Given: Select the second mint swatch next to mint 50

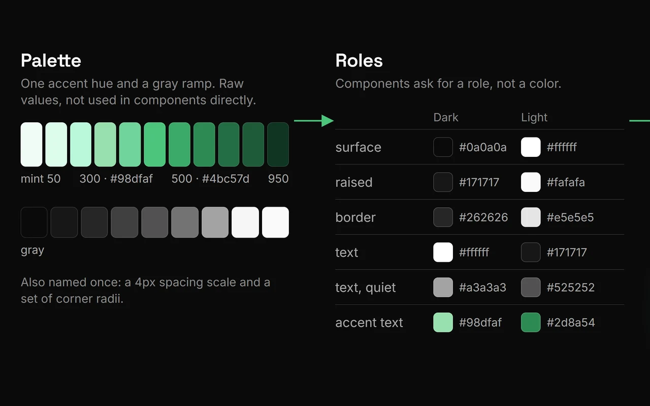Looking at the screenshot, I should pos(56,145).
